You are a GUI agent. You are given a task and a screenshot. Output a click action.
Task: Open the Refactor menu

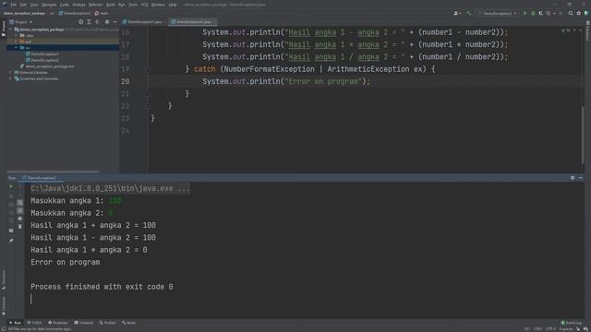96,5
